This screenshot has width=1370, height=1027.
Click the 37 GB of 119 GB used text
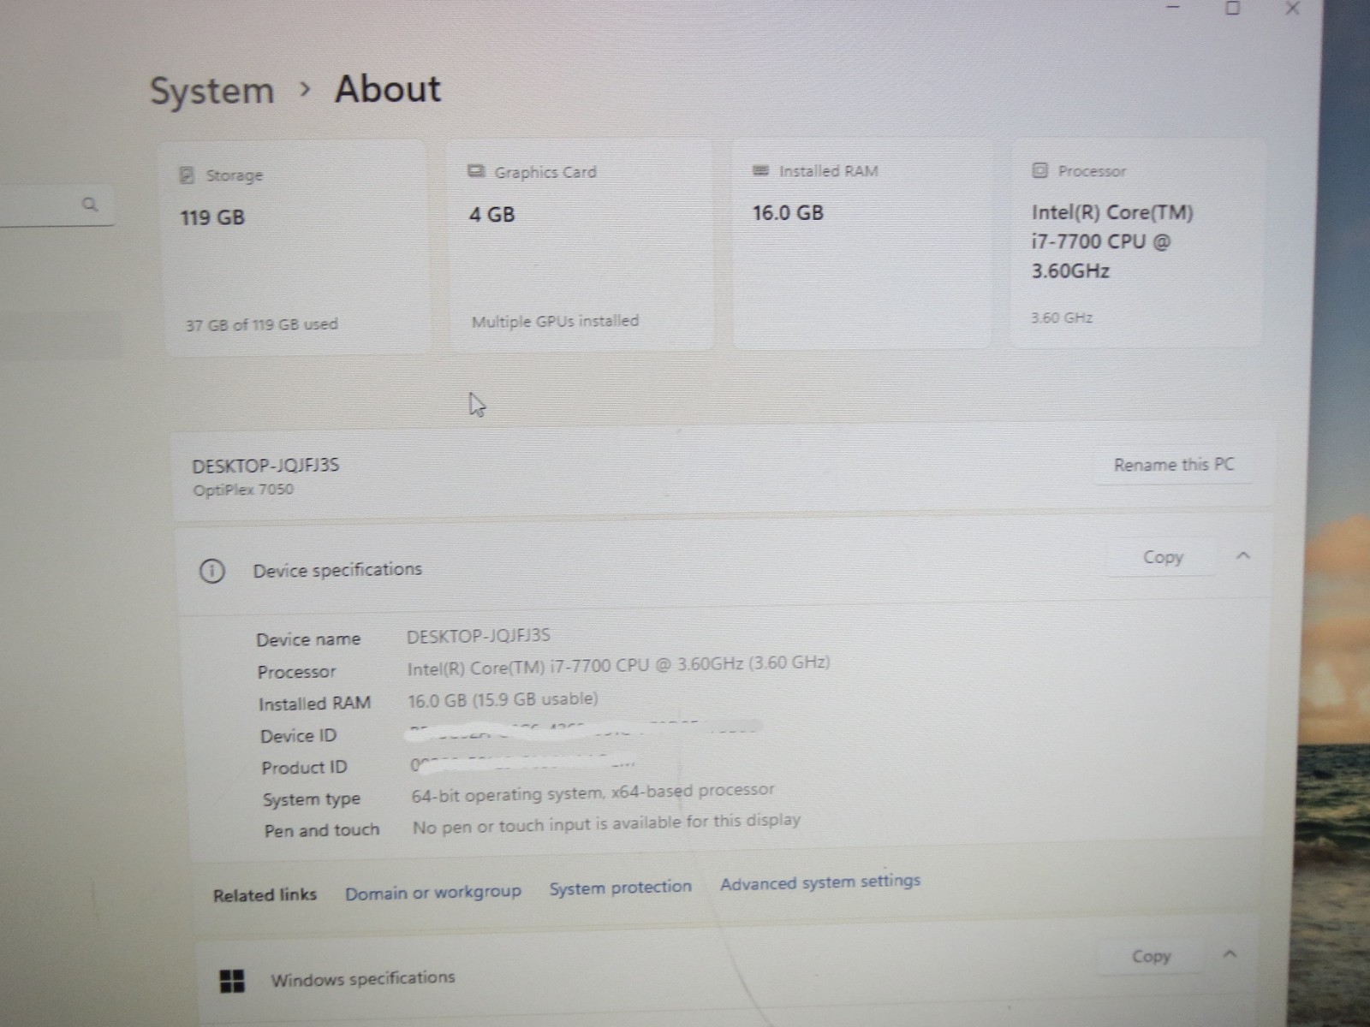[x=262, y=324]
